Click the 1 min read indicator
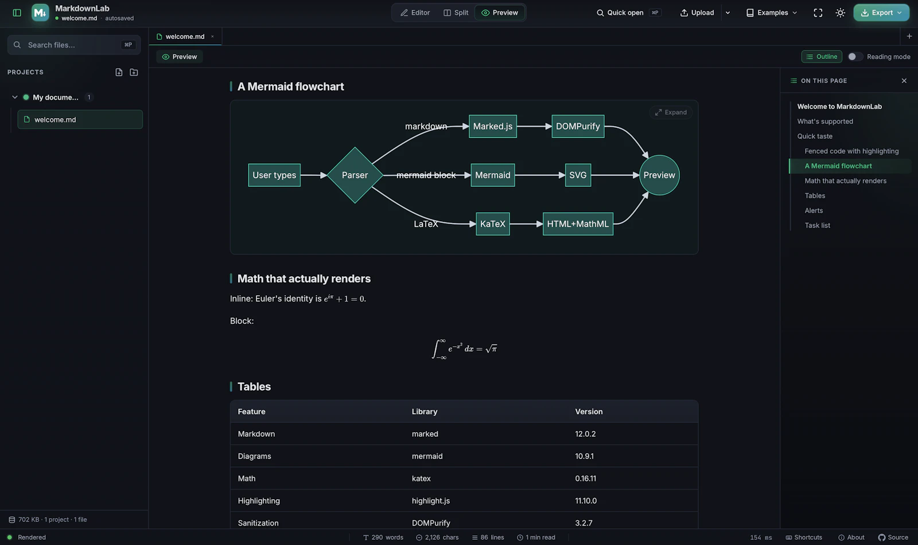 536,538
